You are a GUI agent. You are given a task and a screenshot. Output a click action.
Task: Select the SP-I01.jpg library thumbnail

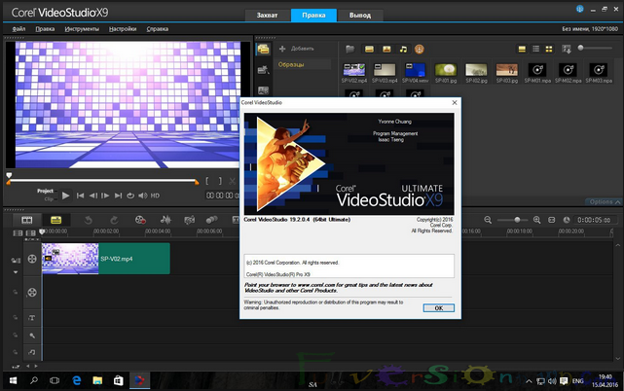point(446,73)
